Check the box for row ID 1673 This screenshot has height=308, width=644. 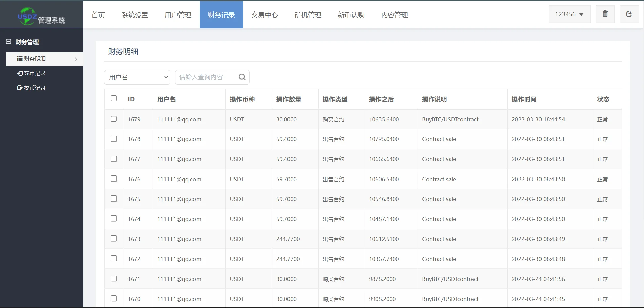[x=114, y=239]
